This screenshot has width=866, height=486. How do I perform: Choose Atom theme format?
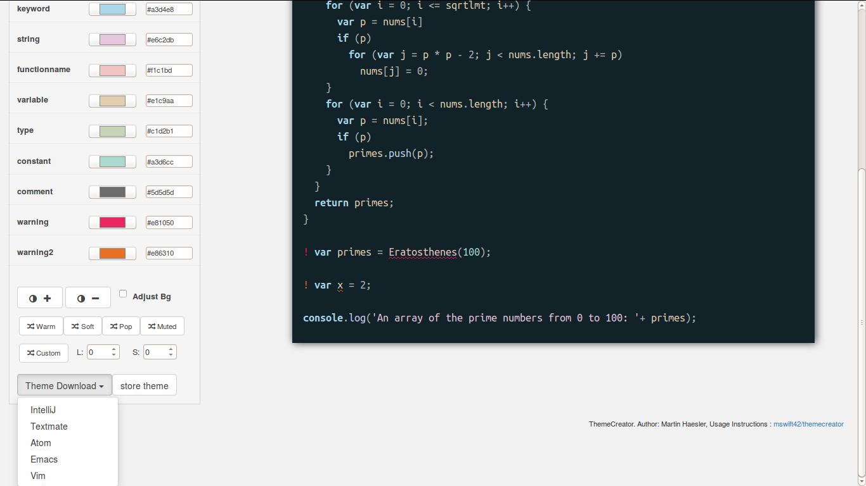pos(41,442)
